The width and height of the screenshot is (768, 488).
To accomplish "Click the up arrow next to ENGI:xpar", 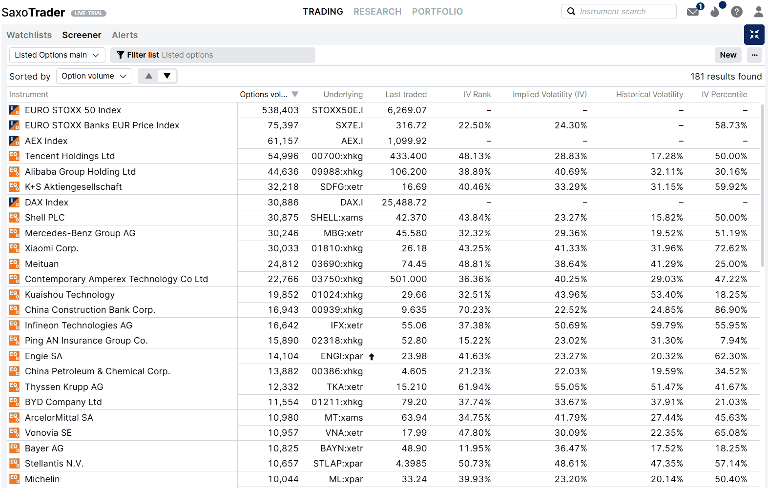I will click(x=372, y=357).
